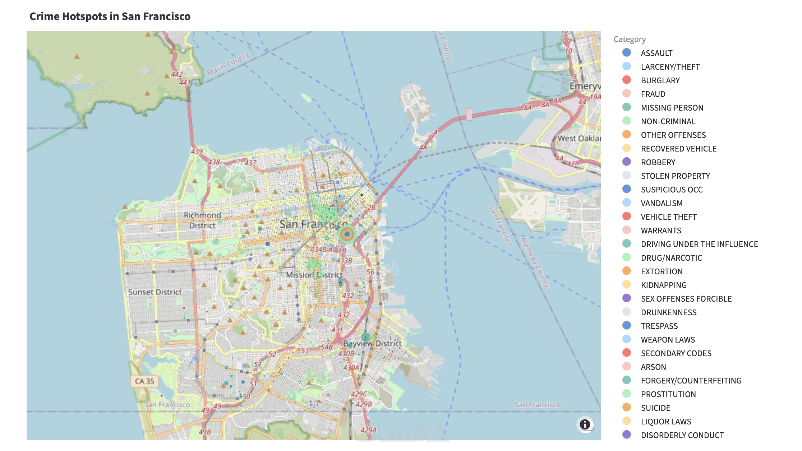Image resolution: width=802 pixels, height=451 pixels.
Task: Select VEHICLE THEFT legend label
Action: pos(668,217)
